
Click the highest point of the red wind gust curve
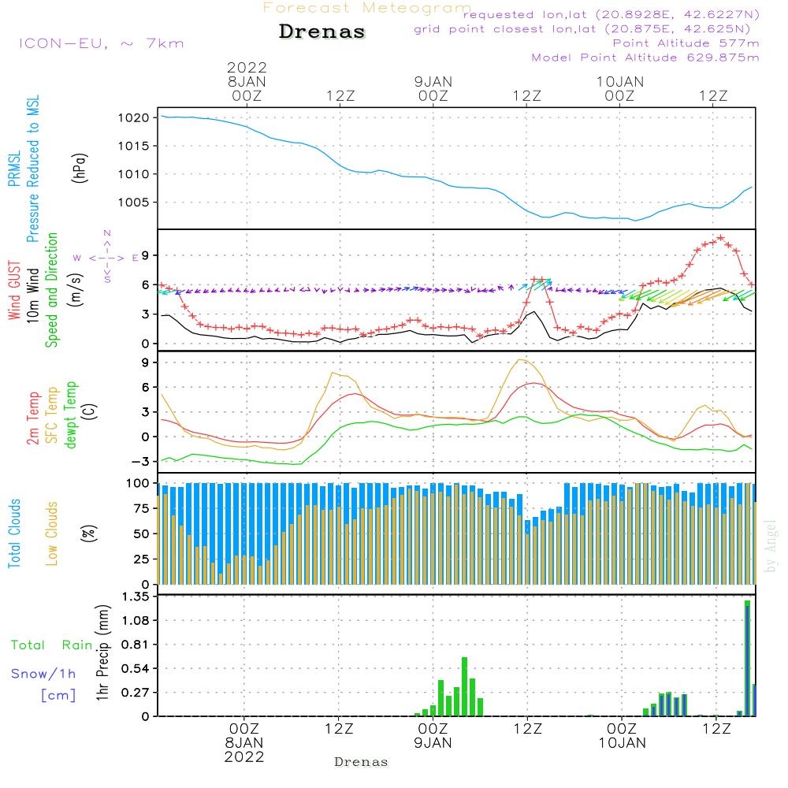[x=721, y=238]
